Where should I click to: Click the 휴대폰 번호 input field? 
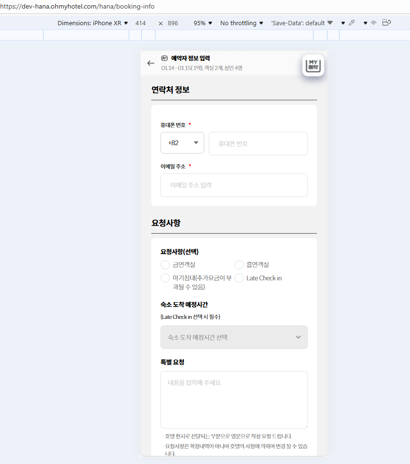(258, 144)
